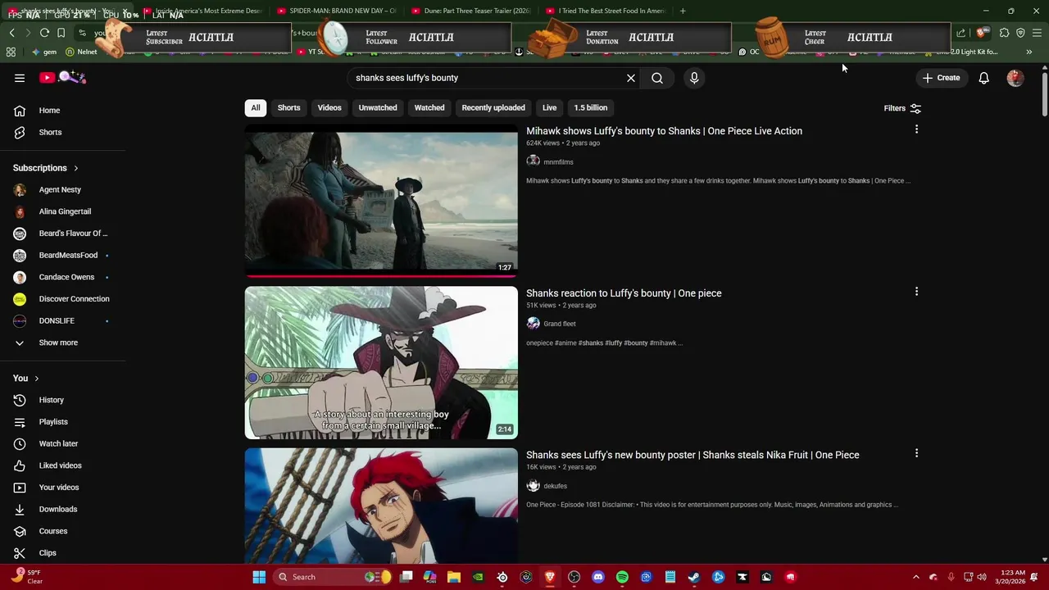Image resolution: width=1049 pixels, height=590 pixels.
Task: Reload the page in the browser
Action: (x=44, y=33)
